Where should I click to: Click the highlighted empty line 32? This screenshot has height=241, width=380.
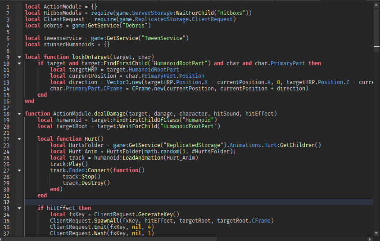click(199, 202)
